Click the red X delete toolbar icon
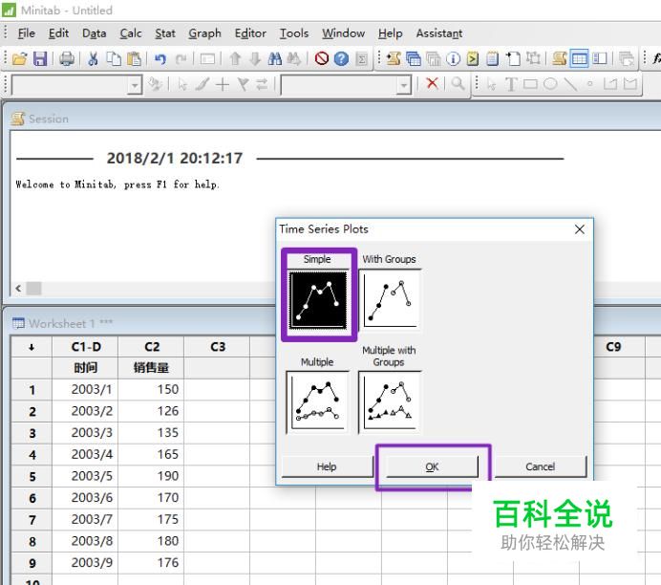This screenshot has height=585, width=661. 432,82
